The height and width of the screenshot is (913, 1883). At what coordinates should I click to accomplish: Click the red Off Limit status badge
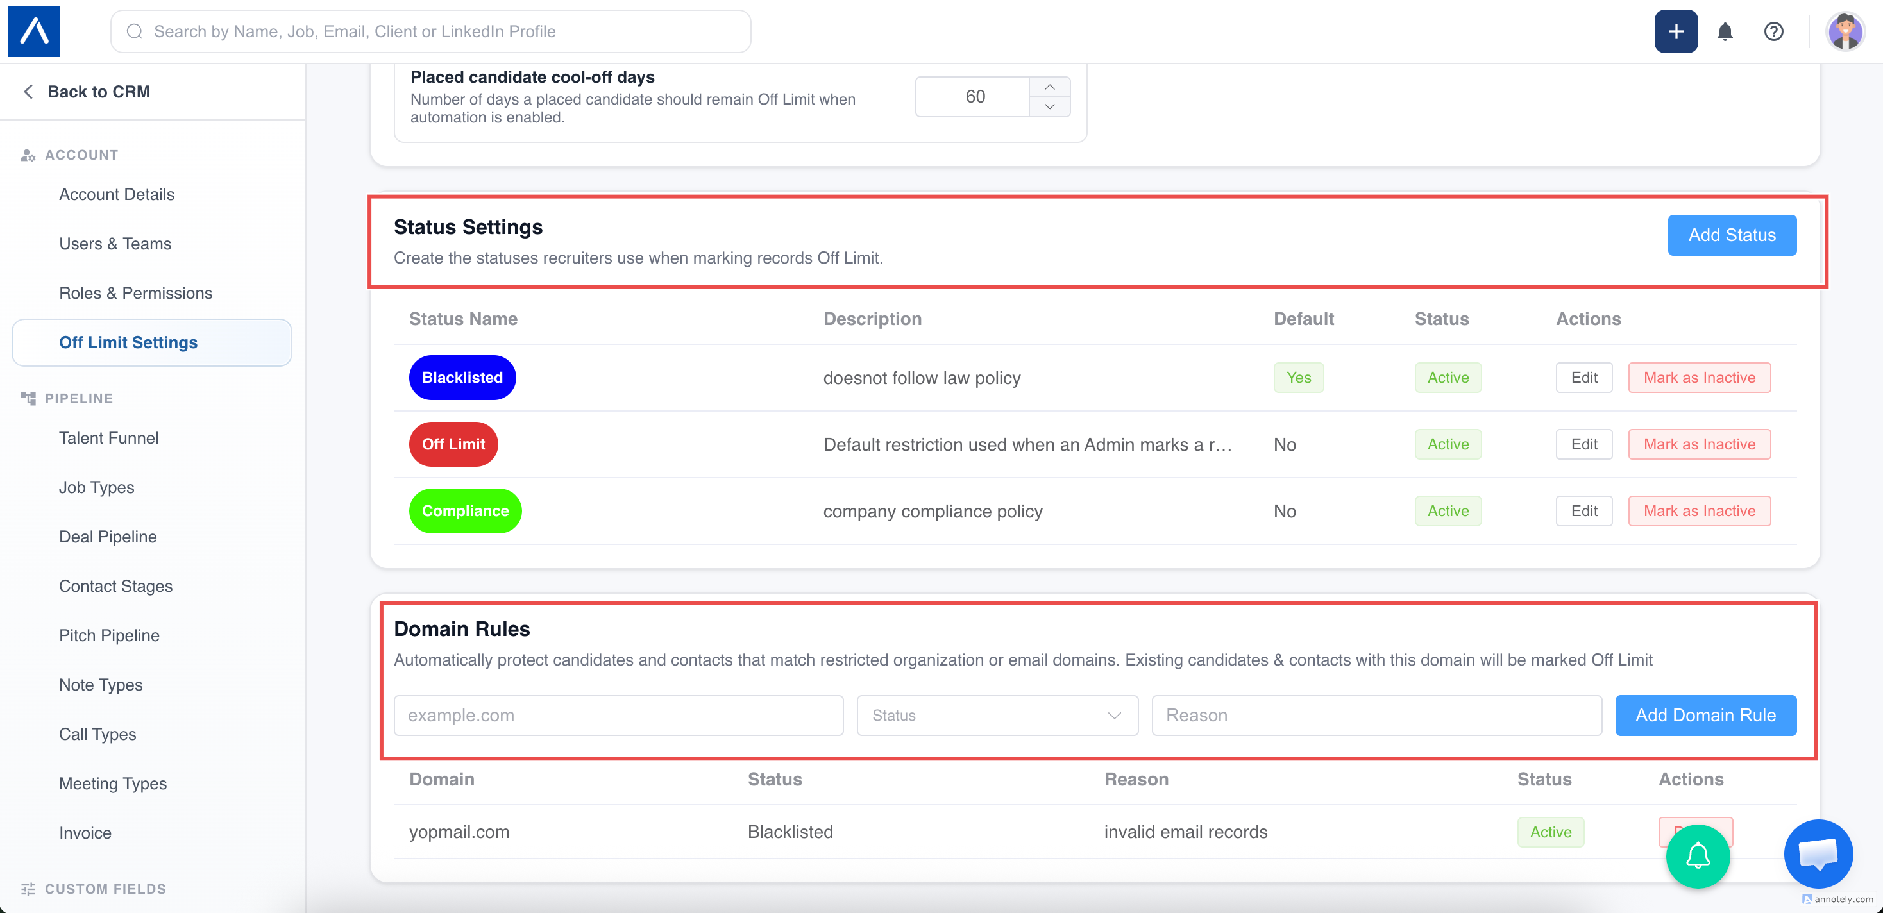click(x=453, y=444)
